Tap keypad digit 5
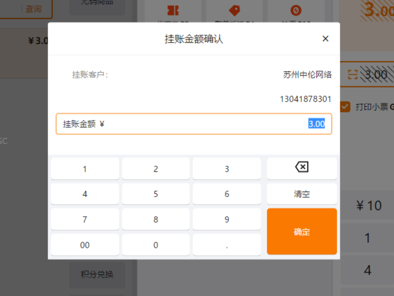 [156, 194]
